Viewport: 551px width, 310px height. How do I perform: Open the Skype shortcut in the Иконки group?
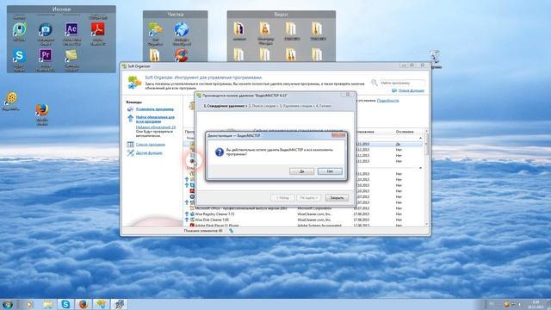pyautogui.click(x=19, y=55)
